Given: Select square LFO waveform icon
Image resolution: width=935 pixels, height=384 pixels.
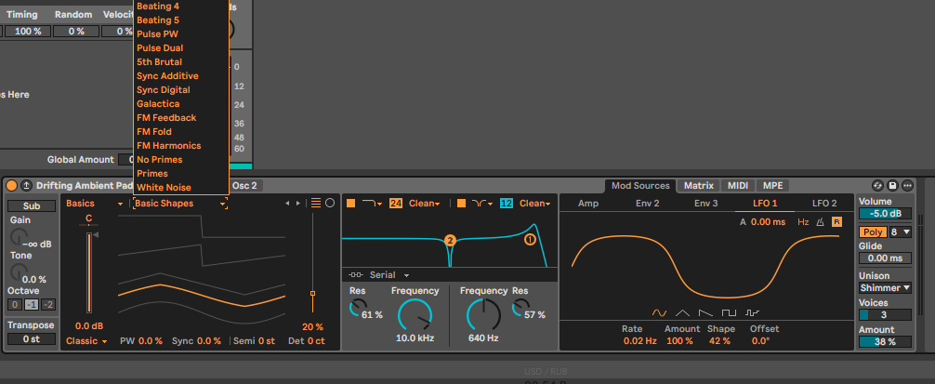Looking at the screenshot, I should point(729,312).
